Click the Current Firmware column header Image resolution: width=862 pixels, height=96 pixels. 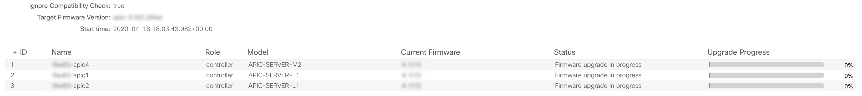pos(430,52)
